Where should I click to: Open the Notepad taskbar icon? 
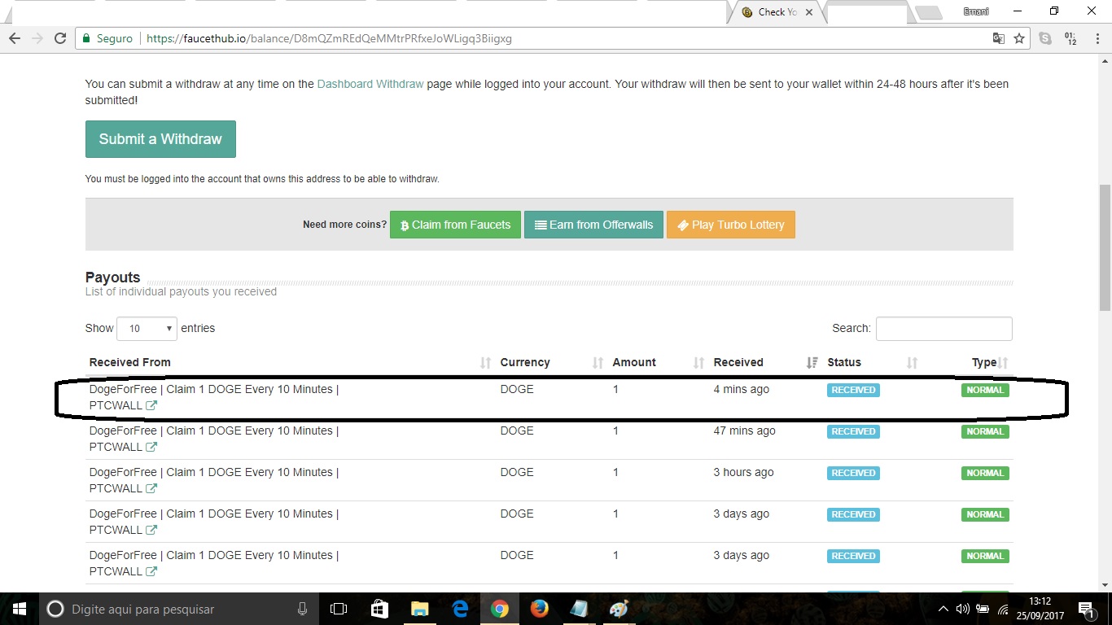point(579,609)
